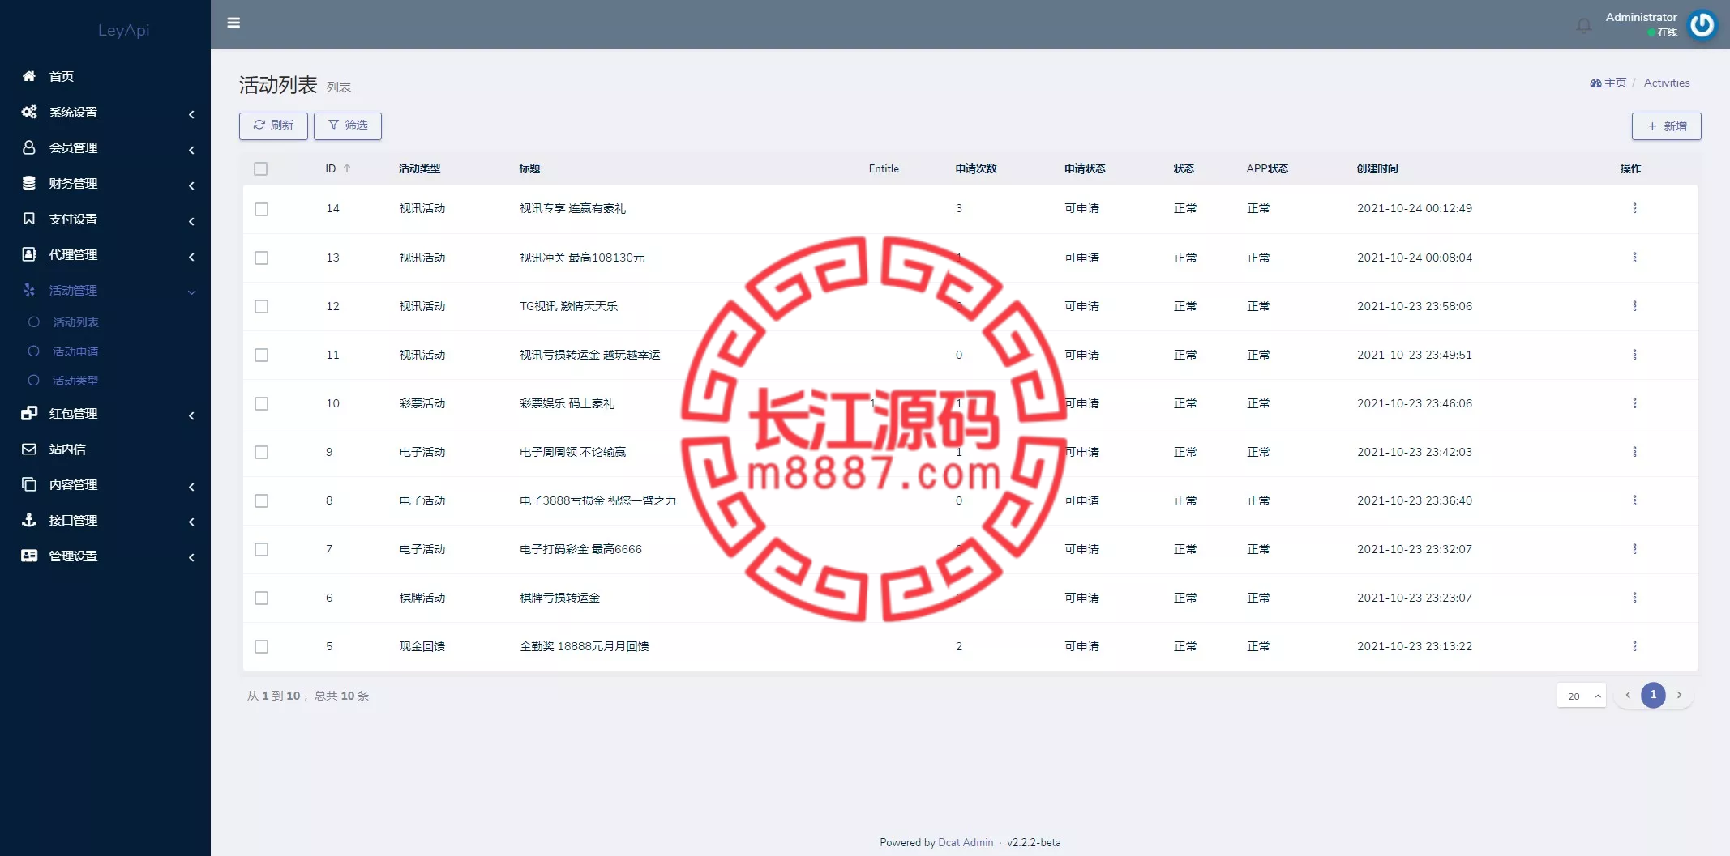The height and width of the screenshot is (856, 1730).
Task: Click the contact icon for 代理管理
Action: tap(29, 254)
